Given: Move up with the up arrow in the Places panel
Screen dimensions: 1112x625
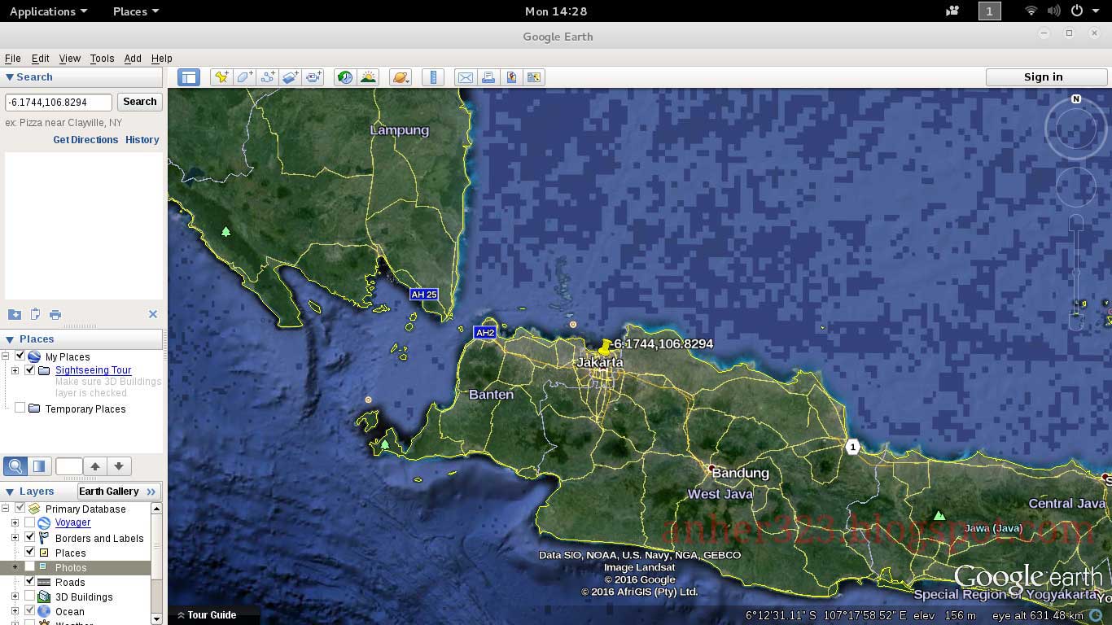Looking at the screenshot, I should coord(95,466).
